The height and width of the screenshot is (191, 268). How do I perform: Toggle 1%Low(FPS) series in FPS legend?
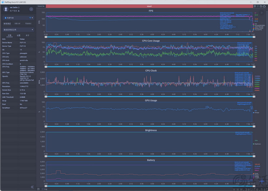[257, 30]
